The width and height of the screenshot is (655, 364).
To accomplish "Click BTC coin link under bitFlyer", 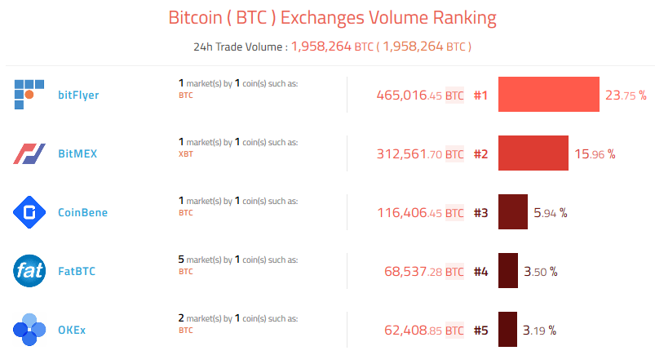I will (x=184, y=95).
